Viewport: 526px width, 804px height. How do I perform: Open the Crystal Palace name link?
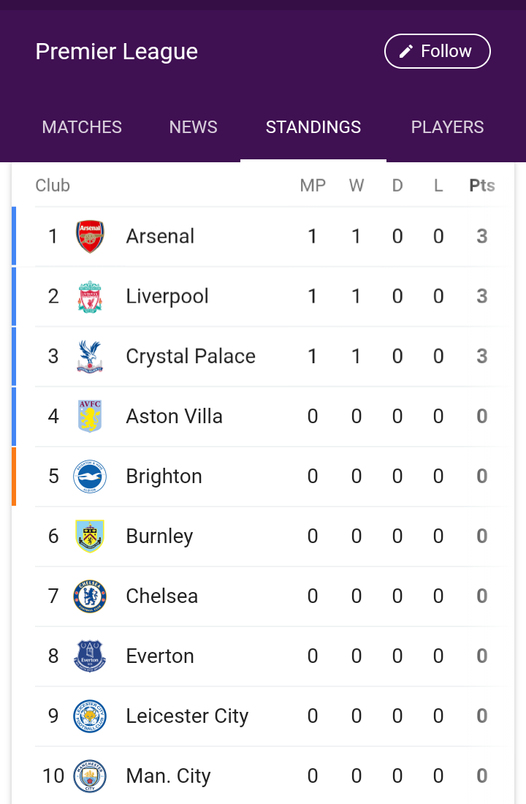191,357
